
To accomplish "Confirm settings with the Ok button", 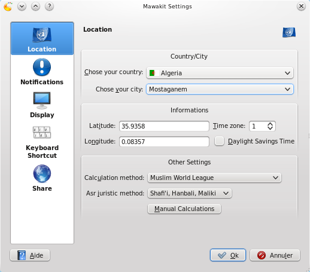I will (x=228, y=255).
